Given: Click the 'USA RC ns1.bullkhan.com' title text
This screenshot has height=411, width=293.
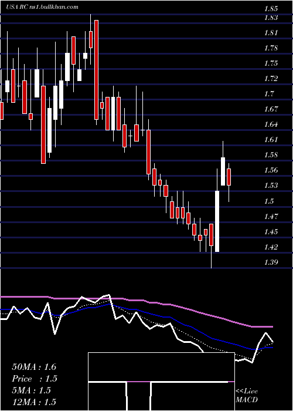Looking at the screenshot, I should 42,7.
